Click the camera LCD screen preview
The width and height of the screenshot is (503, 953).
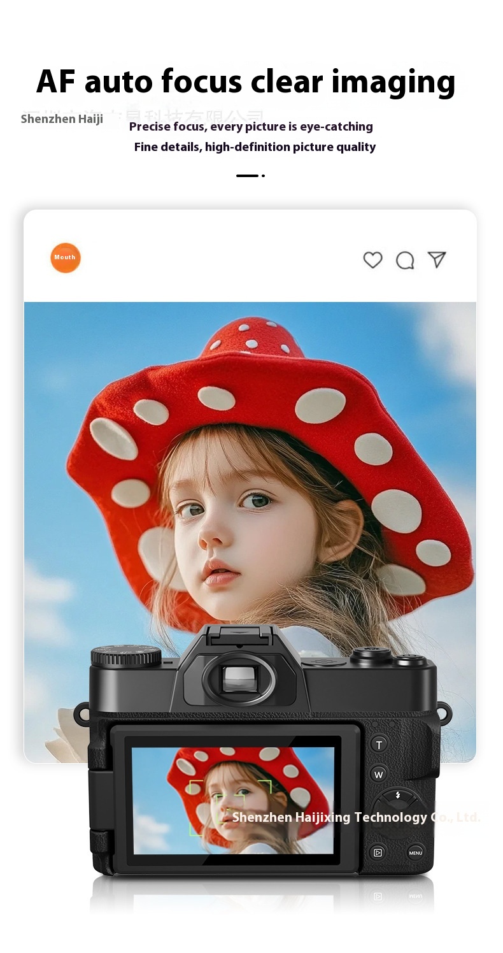point(233,800)
